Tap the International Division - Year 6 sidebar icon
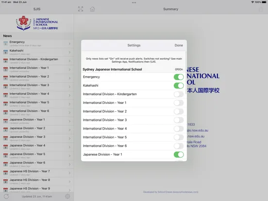The width and height of the screenshot is (268, 201). pos(6,113)
